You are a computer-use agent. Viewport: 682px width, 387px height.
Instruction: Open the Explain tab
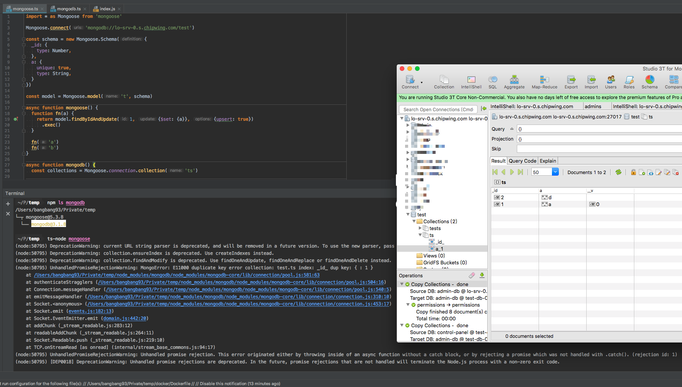tap(548, 161)
